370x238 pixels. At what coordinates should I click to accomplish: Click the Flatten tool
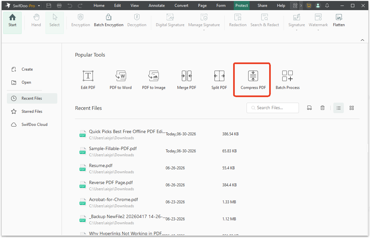click(339, 21)
